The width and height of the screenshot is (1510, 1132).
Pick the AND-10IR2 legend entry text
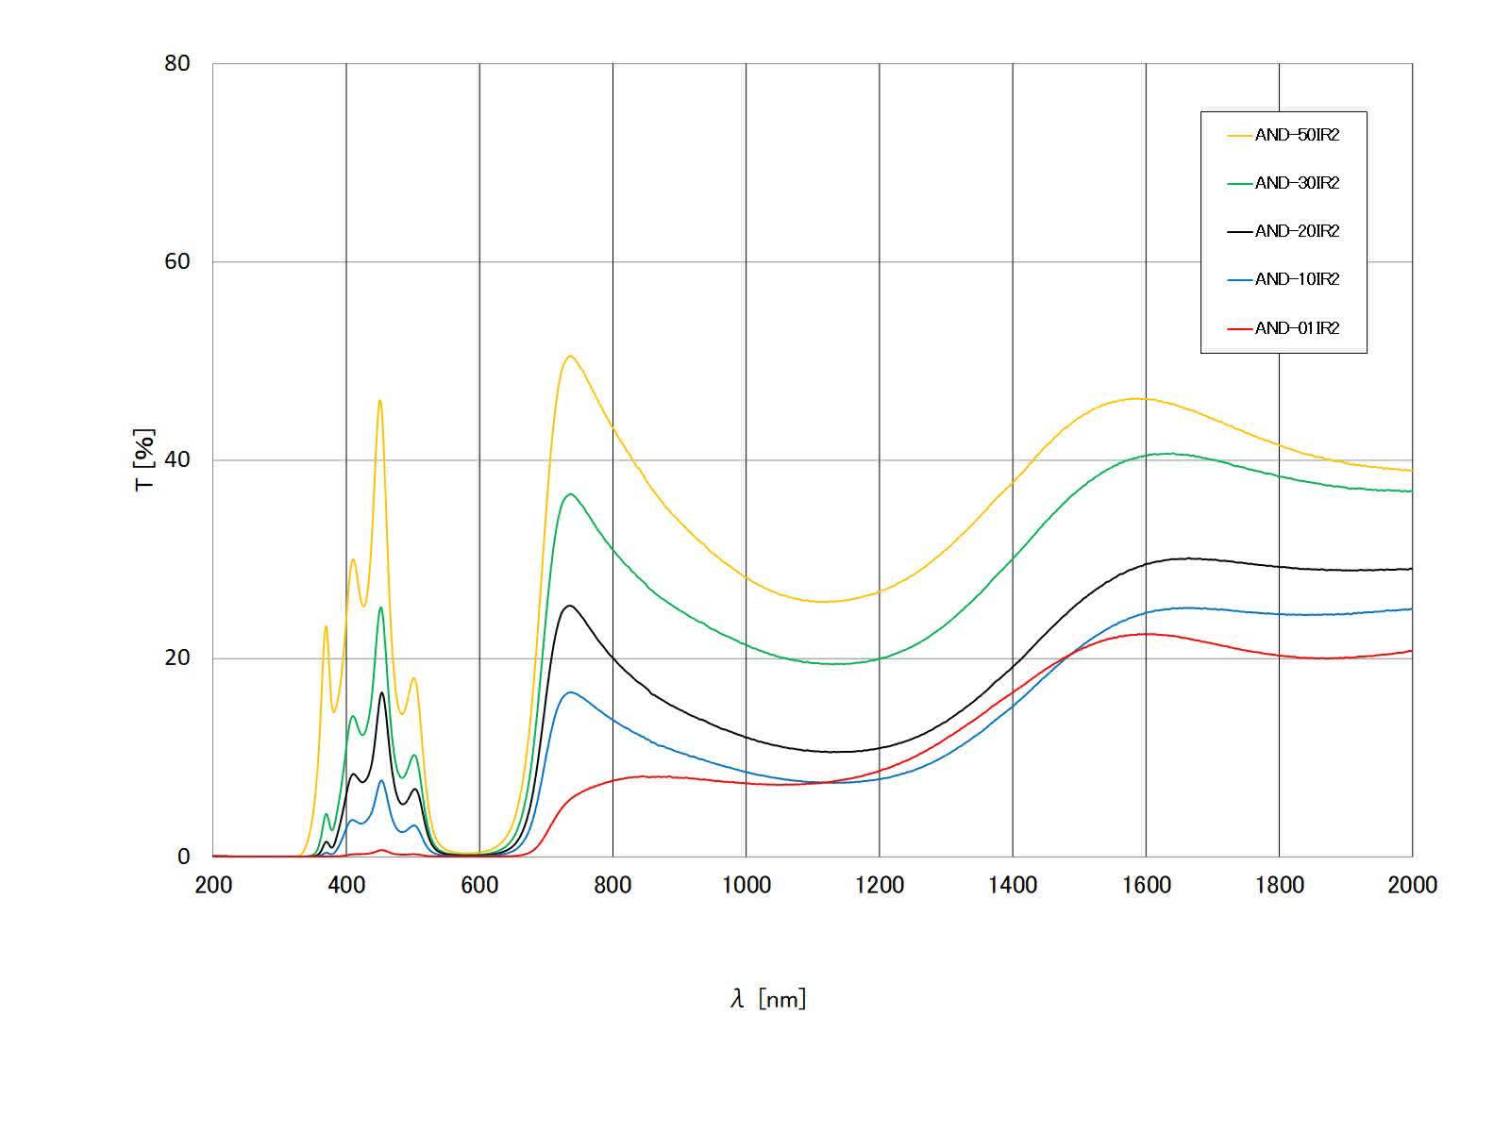[1297, 279]
